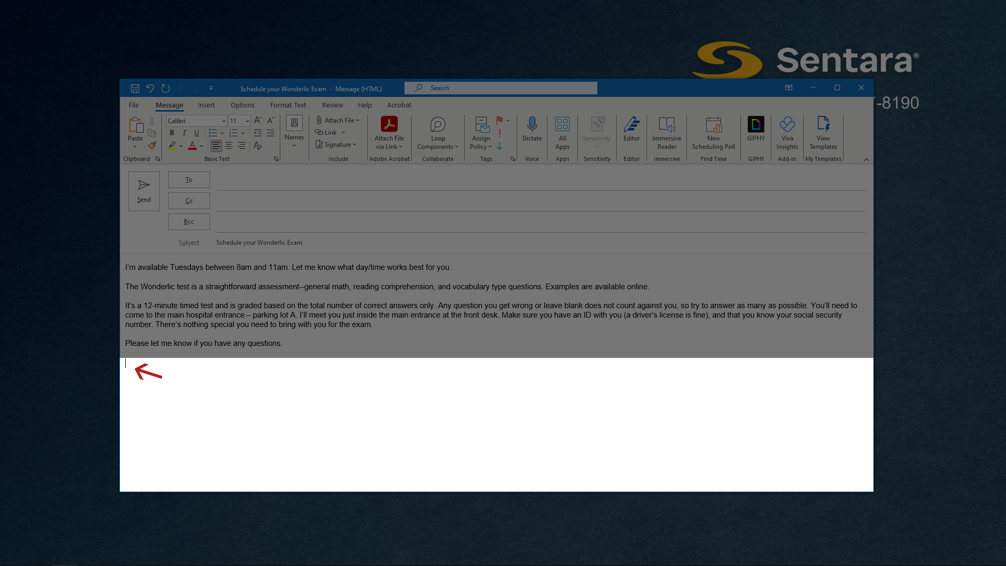1006x566 pixels.
Task: Open Loop Components
Action: pos(438,133)
